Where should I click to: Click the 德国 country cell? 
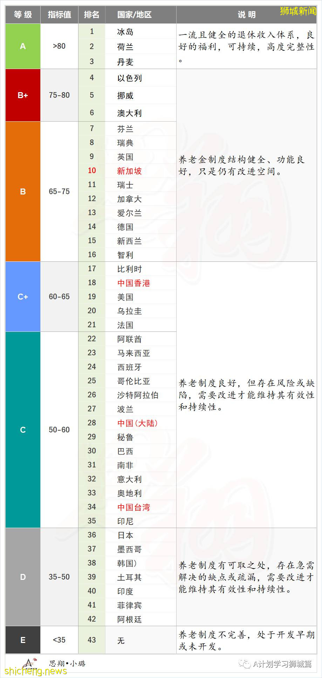[141, 227]
